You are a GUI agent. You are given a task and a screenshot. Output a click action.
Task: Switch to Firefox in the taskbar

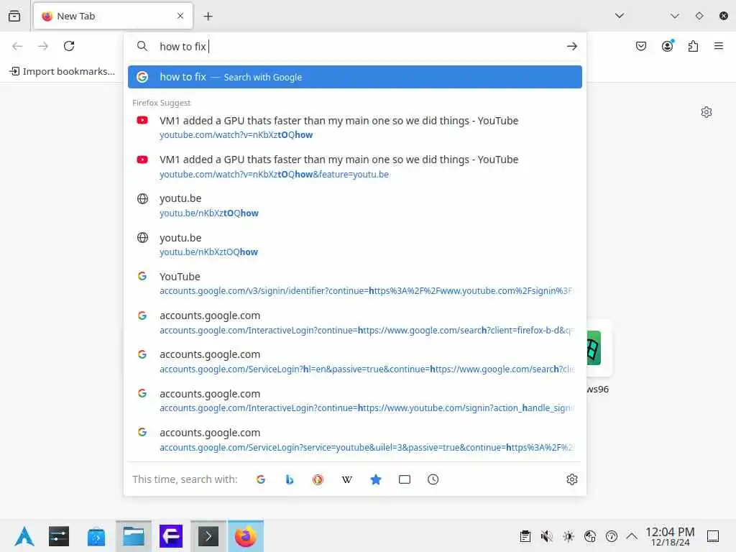[246, 536]
